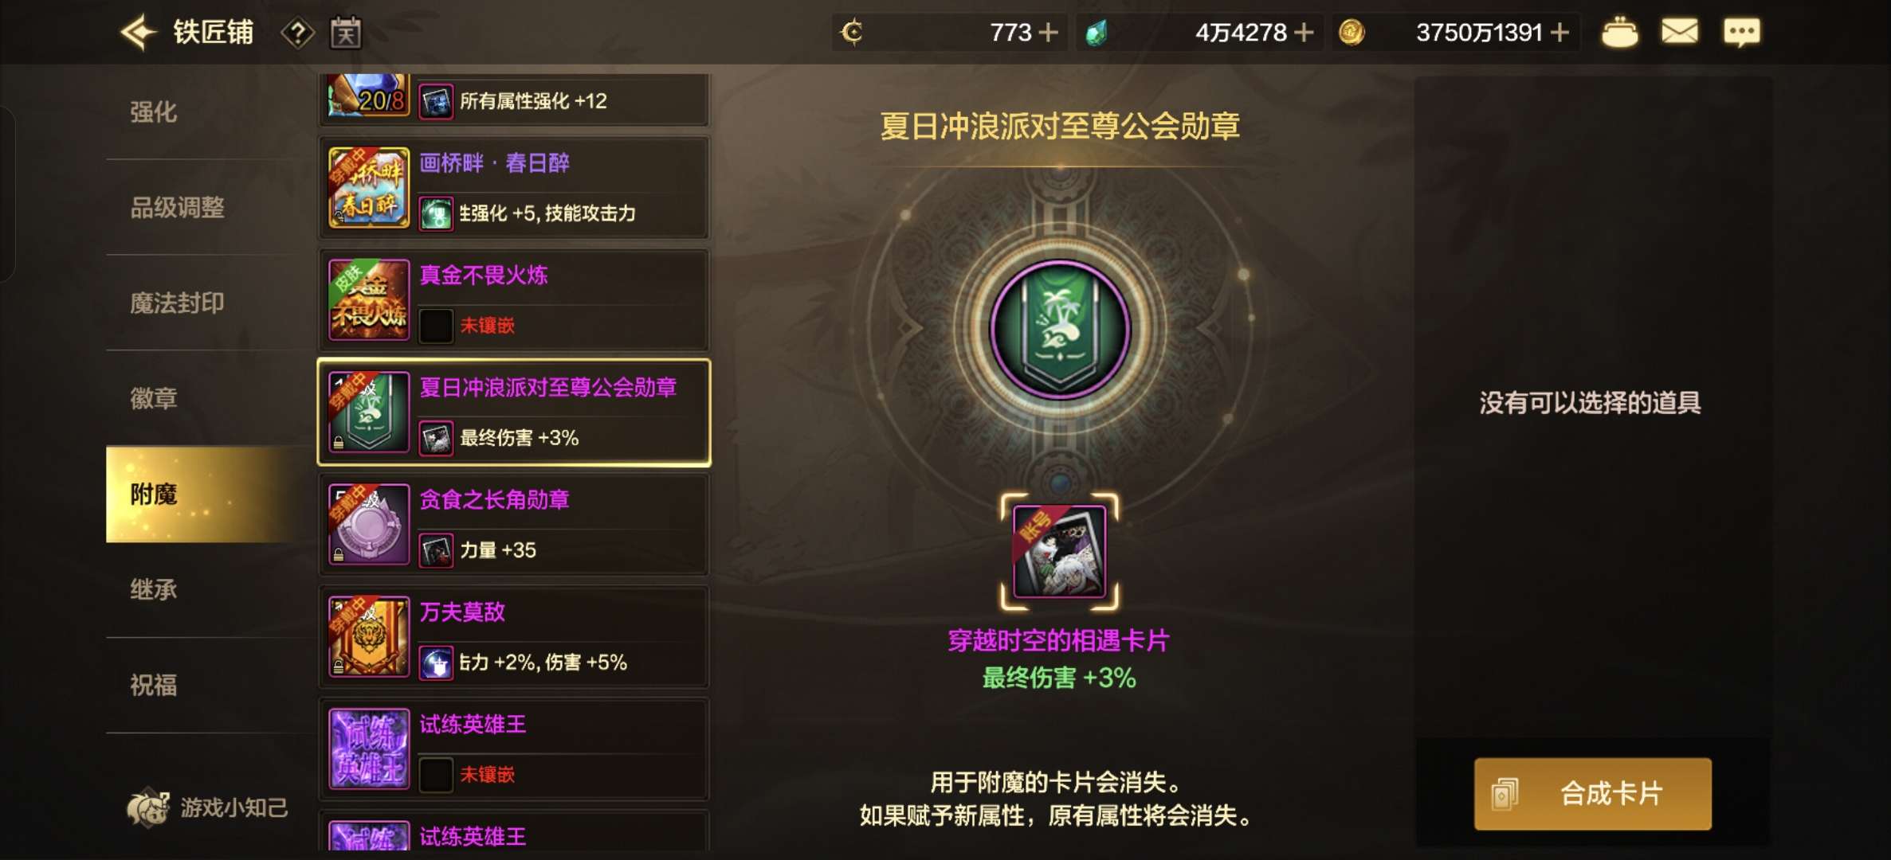Screen dimensions: 1891x860
Task: Select the 万夫莫敌 title item
Action: click(x=514, y=637)
